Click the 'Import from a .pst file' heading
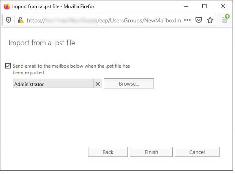The height and width of the screenshot is (174, 235). tap(42, 43)
